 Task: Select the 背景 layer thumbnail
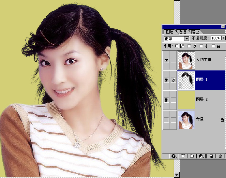point(186,120)
